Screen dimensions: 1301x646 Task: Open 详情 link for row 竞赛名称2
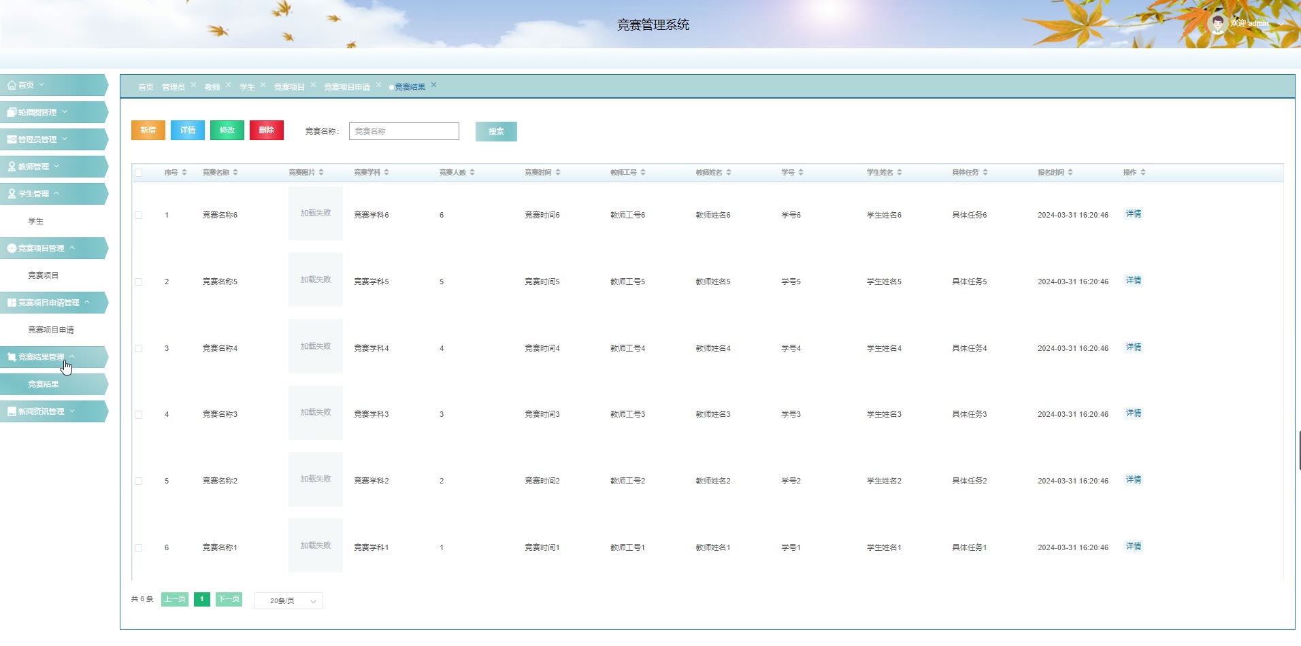click(x=1133, y=480)
